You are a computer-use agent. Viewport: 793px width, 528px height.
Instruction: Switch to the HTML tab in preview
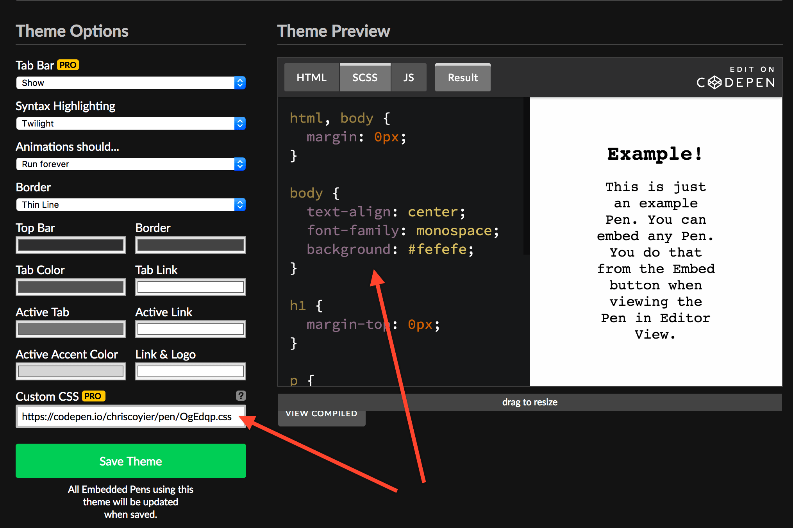[312, 77]
